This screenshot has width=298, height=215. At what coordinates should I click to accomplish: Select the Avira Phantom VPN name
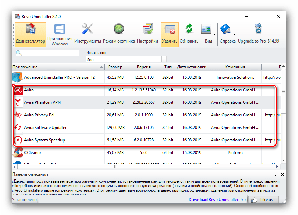tap(42, 102)
